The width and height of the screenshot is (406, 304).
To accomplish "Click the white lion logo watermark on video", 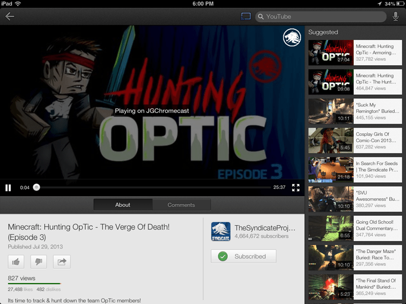I will pos(292,37).
